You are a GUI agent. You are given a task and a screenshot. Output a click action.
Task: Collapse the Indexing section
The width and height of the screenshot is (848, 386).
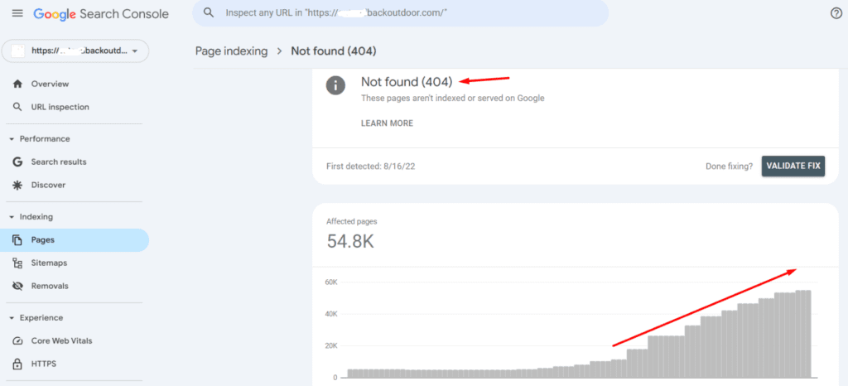[11, 216]
